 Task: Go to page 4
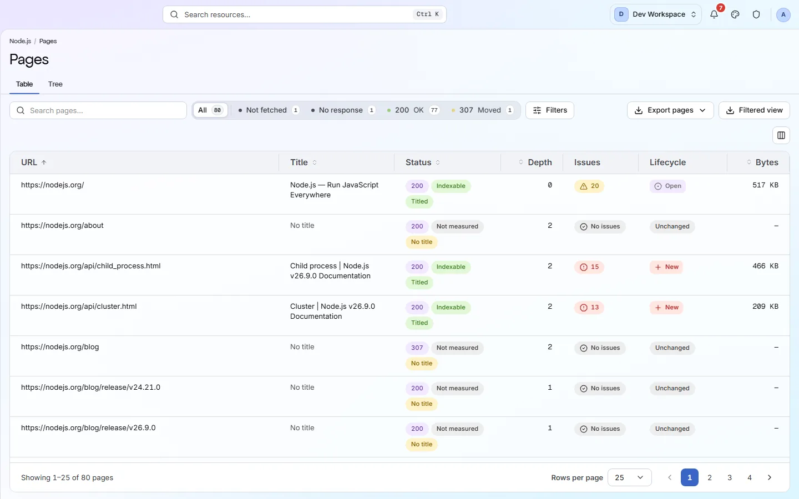pyautogui.click(x=750, y=477)
